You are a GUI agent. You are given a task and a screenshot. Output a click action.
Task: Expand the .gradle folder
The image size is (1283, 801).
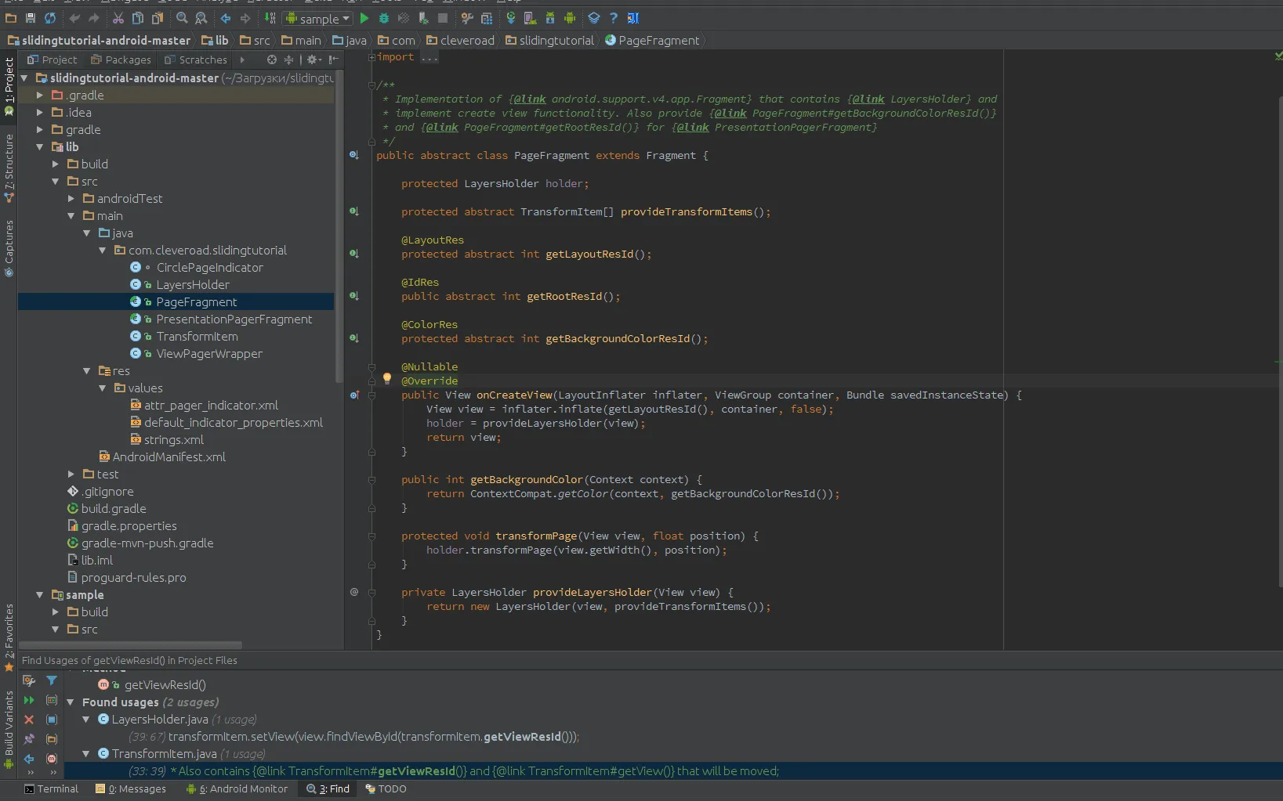40,95
